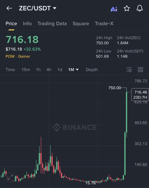
Task: Click the 463.65 price axis label
Action: 141,123
